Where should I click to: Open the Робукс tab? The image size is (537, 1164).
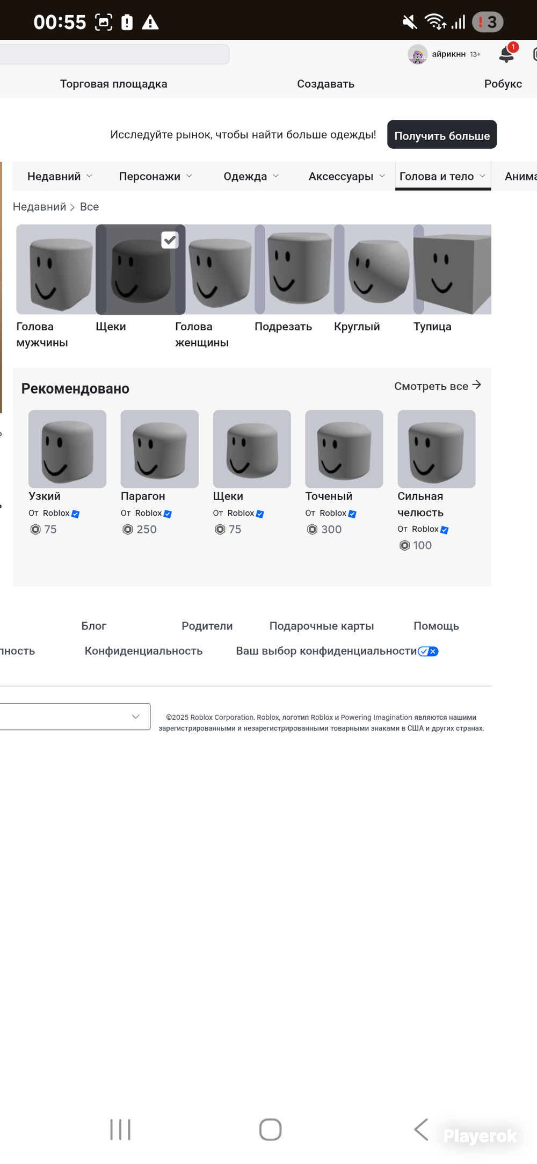[503, 84]
